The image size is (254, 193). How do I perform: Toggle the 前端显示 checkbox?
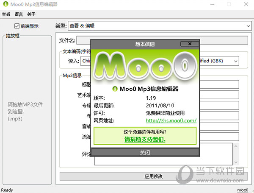17,26
